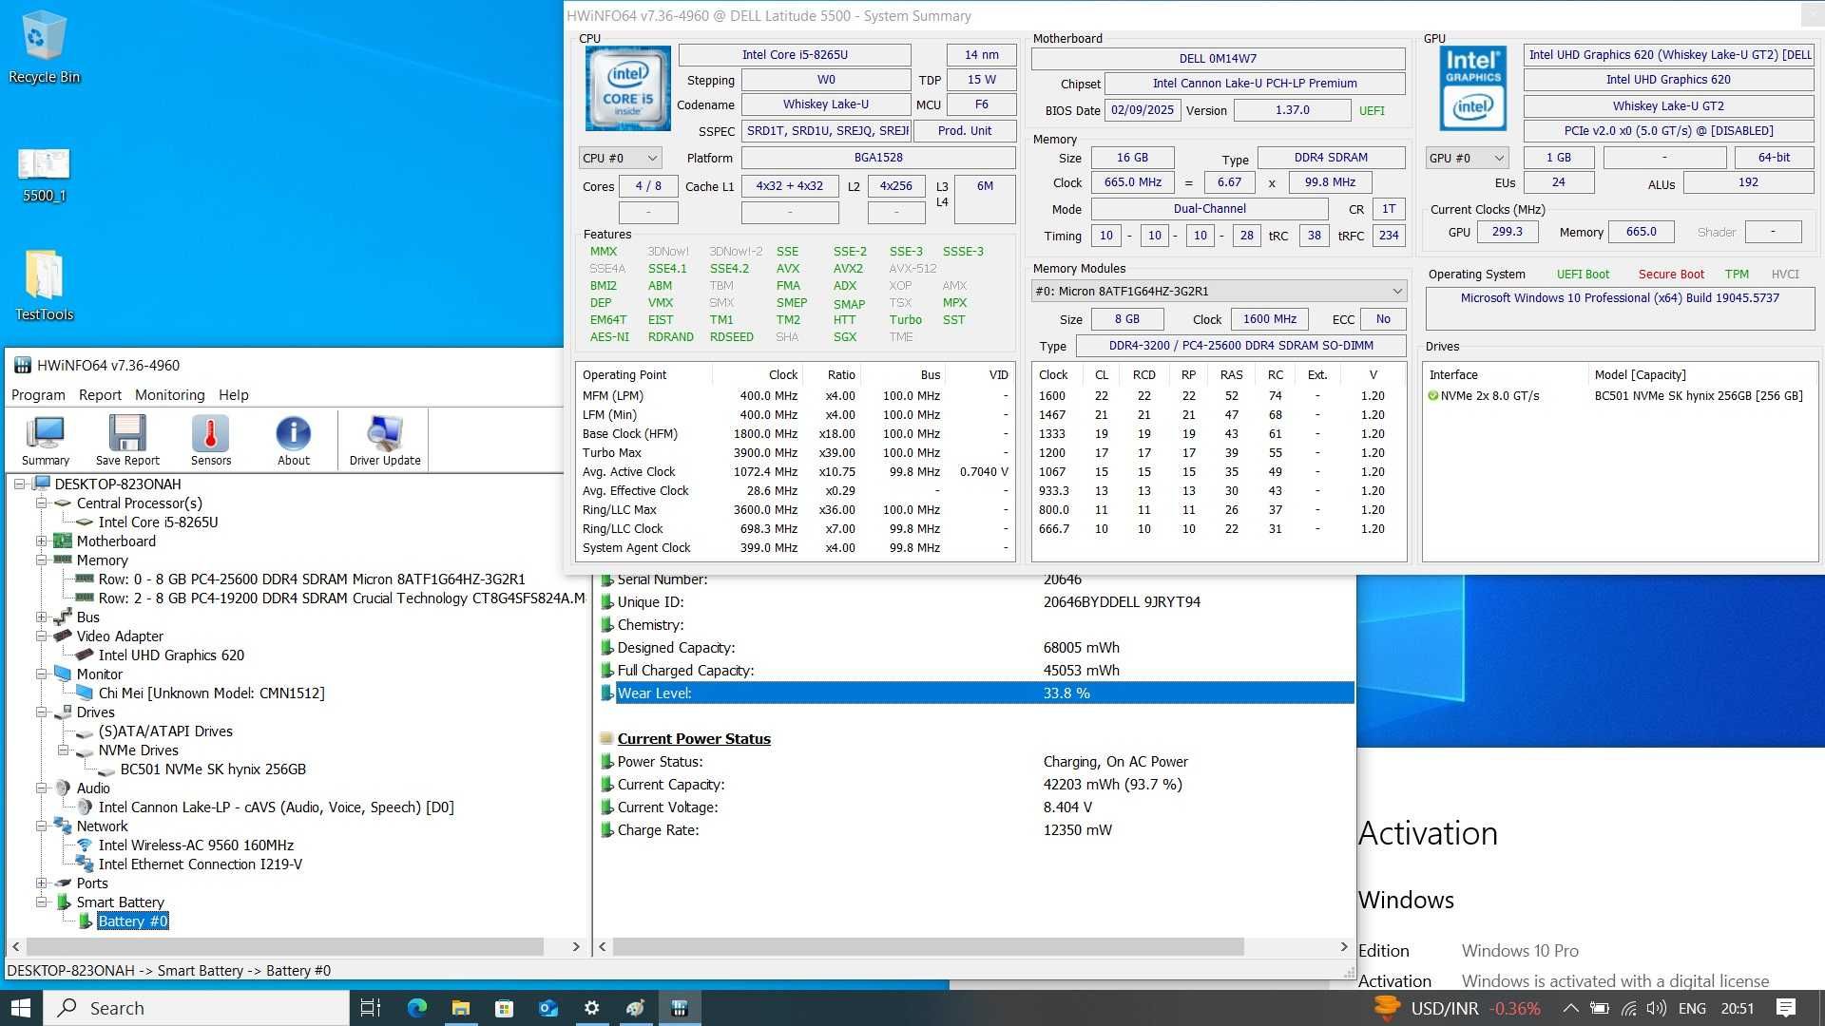Image resolution: width=1825 pixels, height=1026 pixels.
Task: Select the Charge Rate row
Action: click(976, 829)
